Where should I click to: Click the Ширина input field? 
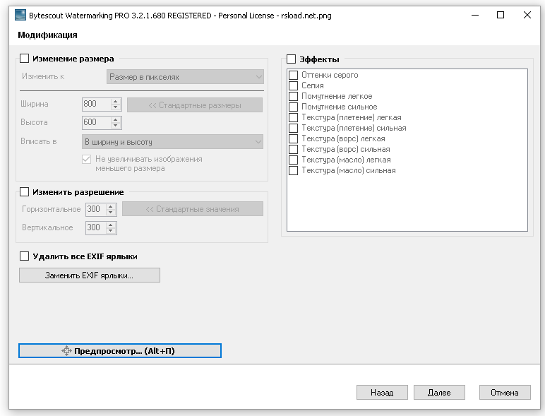97,104
